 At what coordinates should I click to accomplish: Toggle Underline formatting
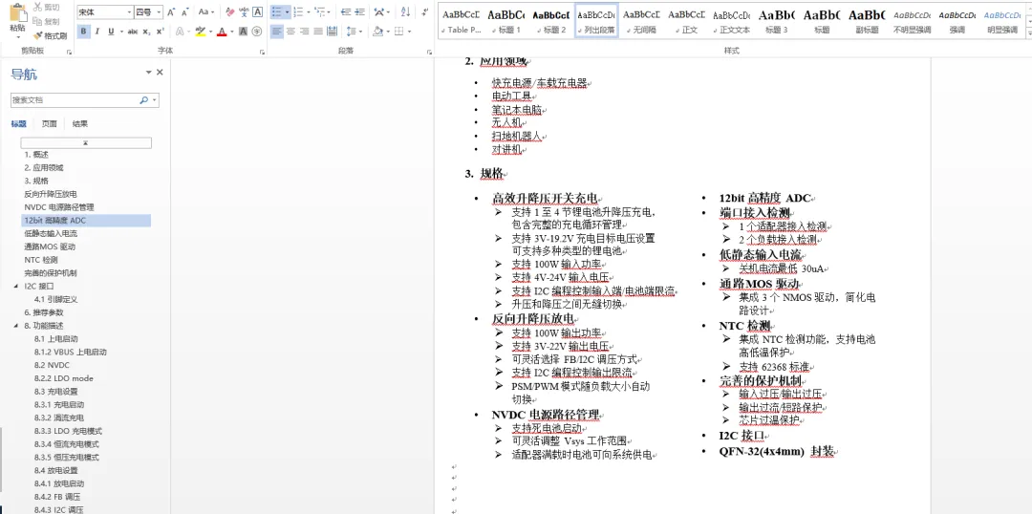[111, 31]
